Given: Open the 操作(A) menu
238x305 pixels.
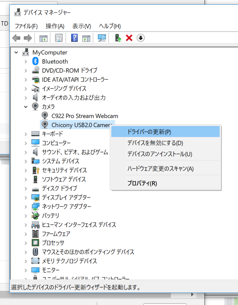Looking at the screenshot, I should click(55, 26).
